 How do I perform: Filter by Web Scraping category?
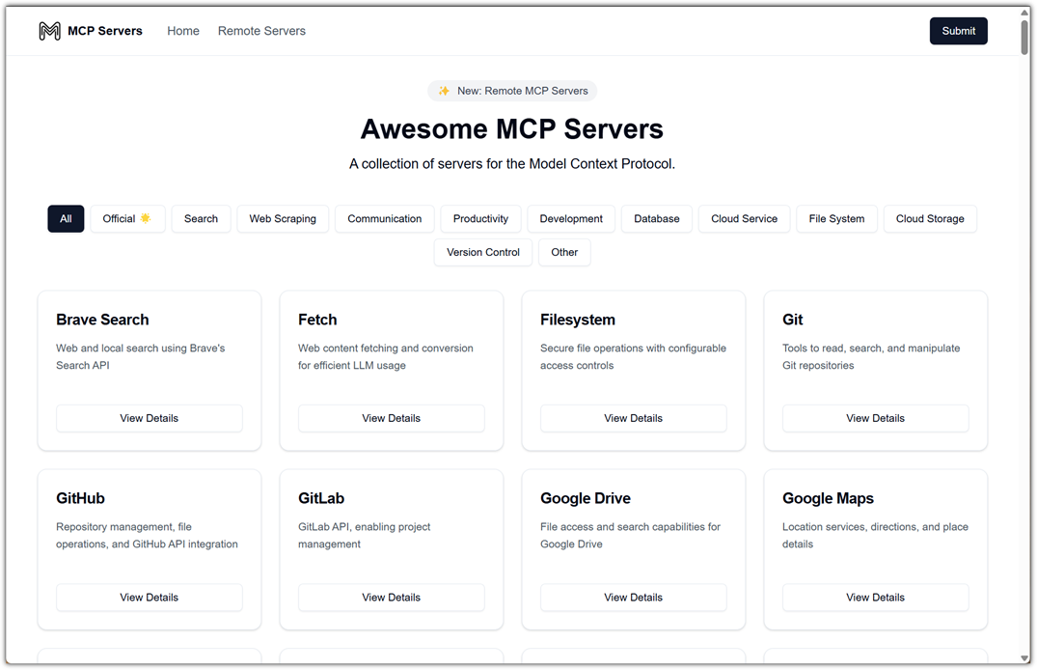coord(283,218)
